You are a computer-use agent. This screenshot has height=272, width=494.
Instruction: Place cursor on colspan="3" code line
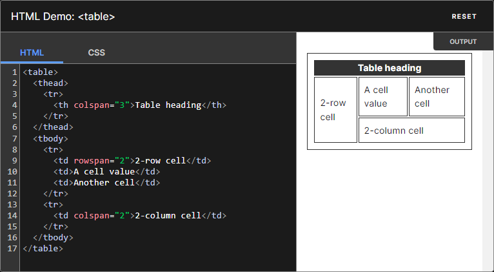[x=140, y=105]
